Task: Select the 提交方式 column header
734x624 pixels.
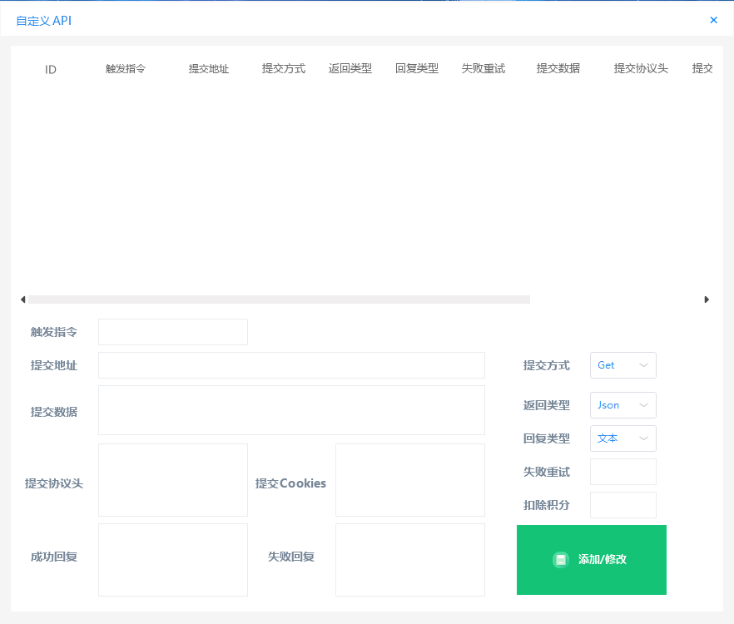Action: click(283, 70)
